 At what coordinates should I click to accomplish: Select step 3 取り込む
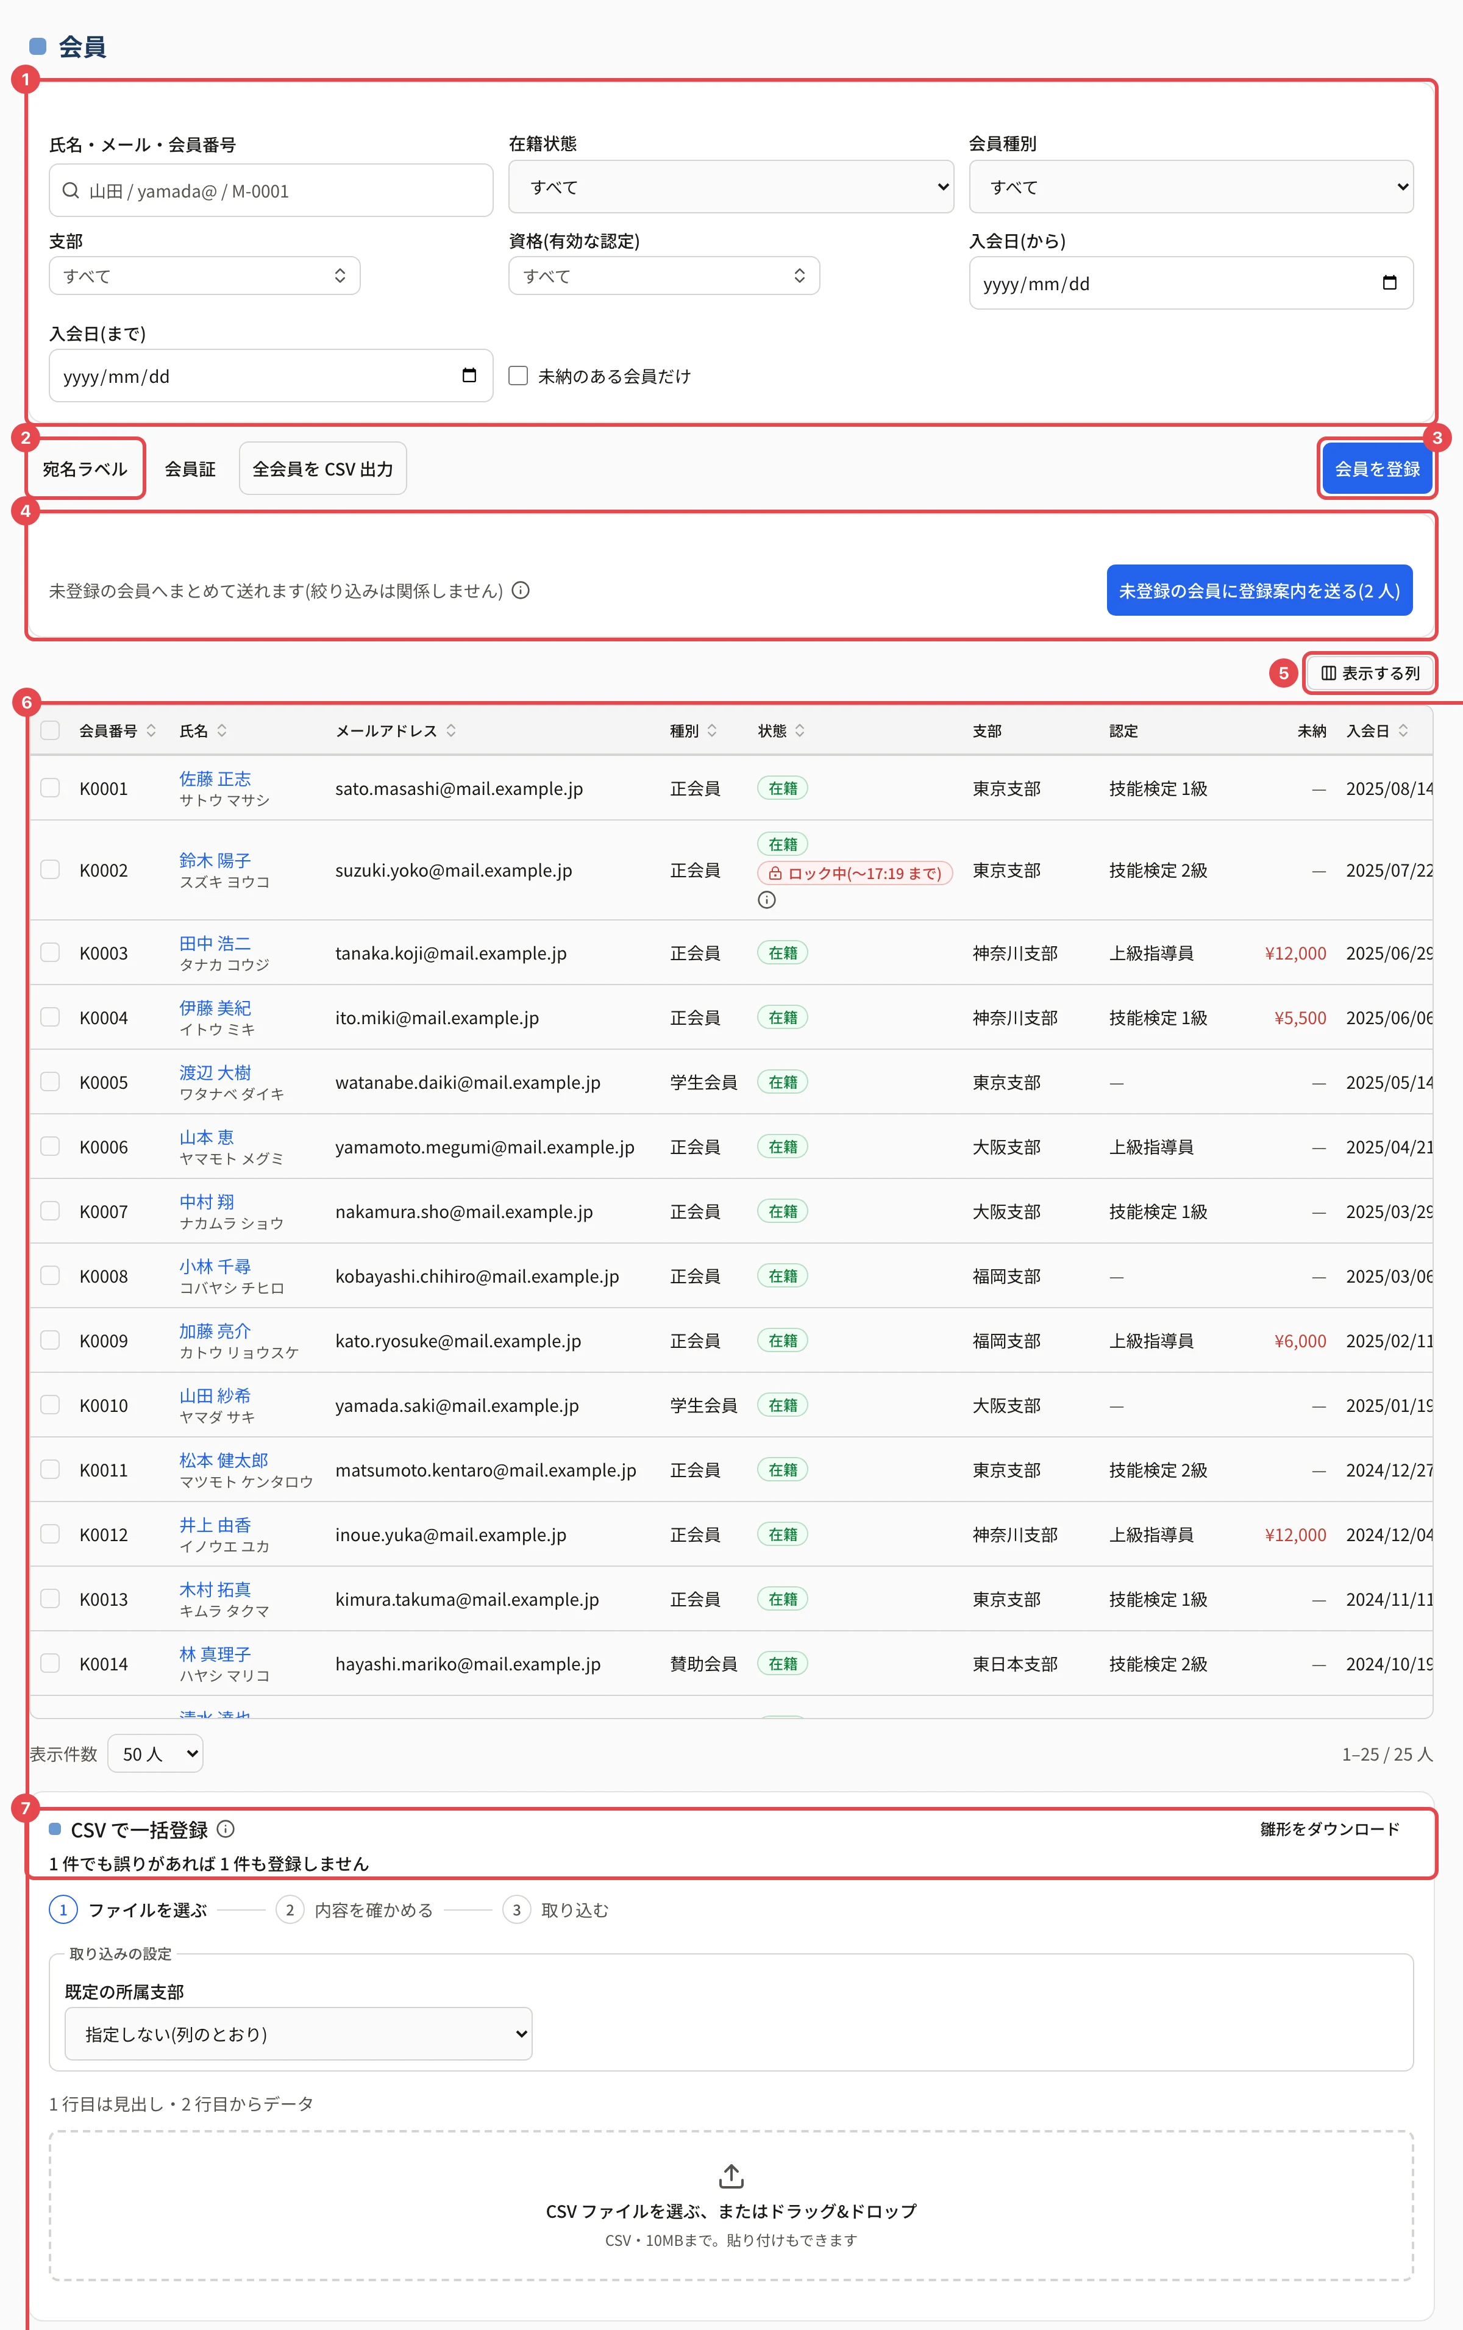click(557, 1910)
